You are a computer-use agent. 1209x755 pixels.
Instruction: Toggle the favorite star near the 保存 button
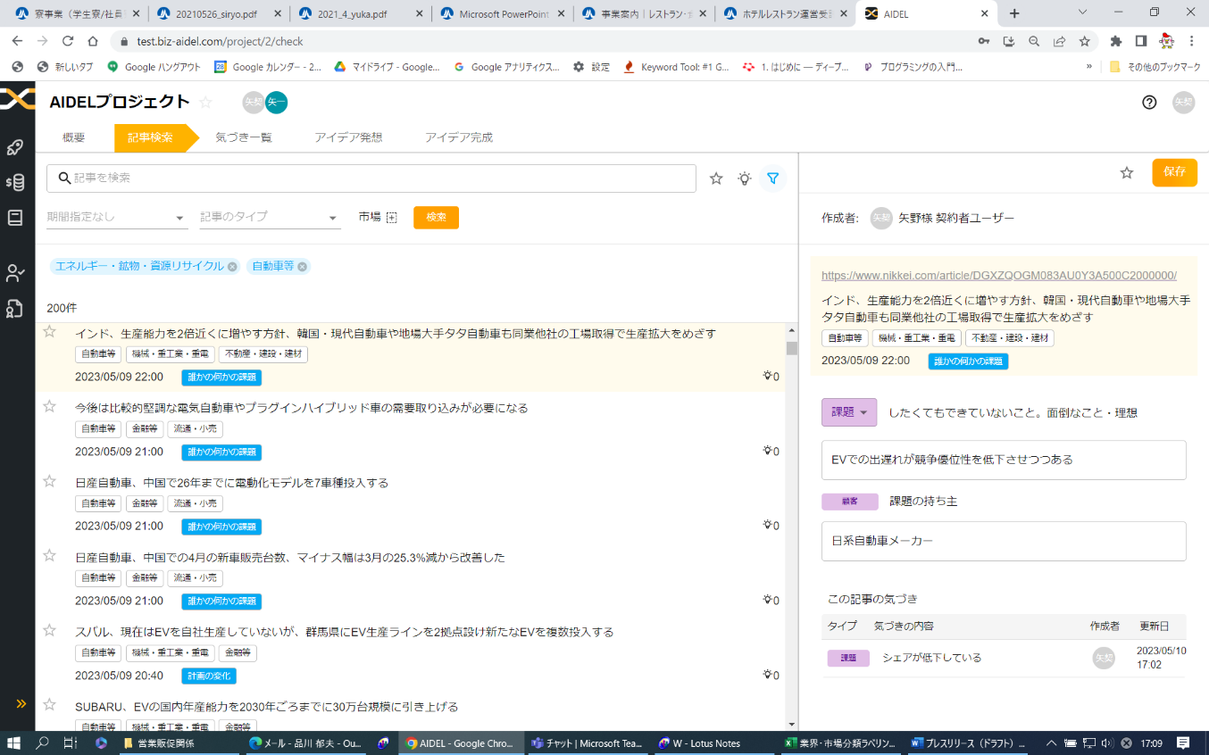coord(1127,173)
